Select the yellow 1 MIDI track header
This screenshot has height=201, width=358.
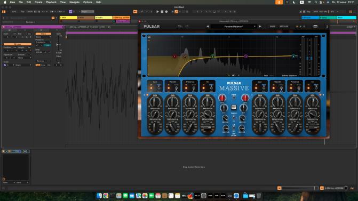tap(68, 18)
